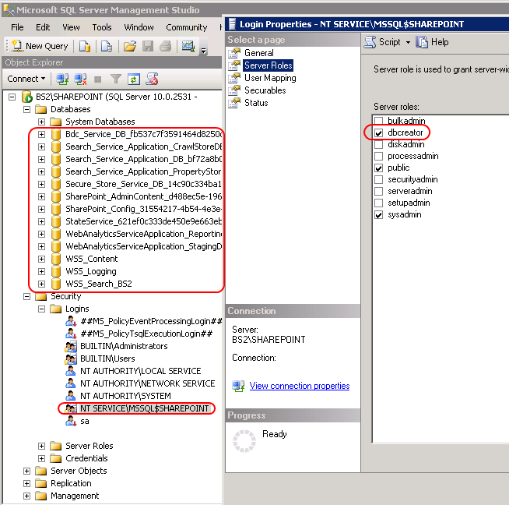This screenshot has height=505, width=509.
Task: Open the Tools menu
Action: click(102, 27)
